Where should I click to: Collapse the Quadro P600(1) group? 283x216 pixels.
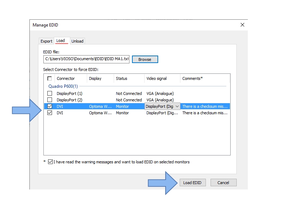[63, 86]
